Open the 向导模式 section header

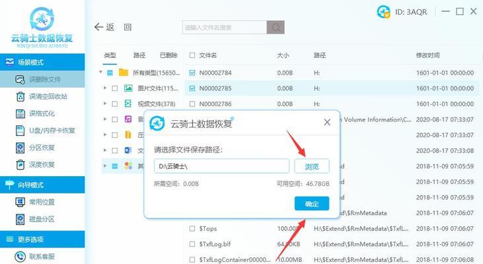(42, 185)
